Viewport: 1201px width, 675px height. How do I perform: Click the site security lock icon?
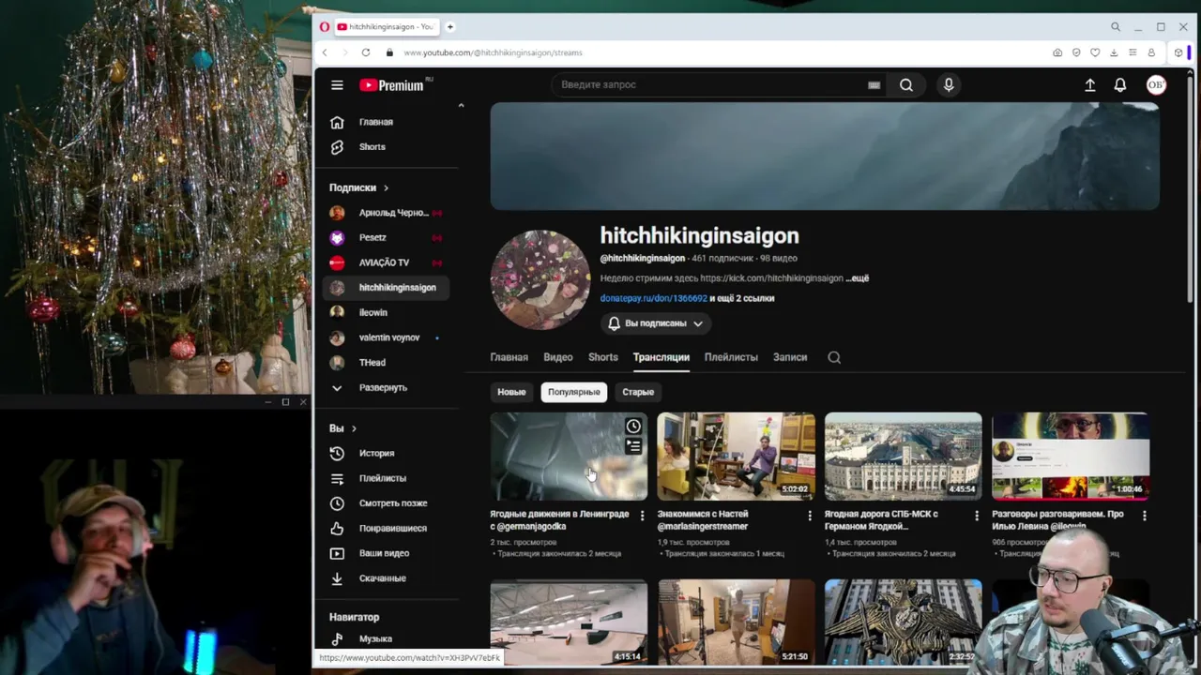tap(389, 52)
